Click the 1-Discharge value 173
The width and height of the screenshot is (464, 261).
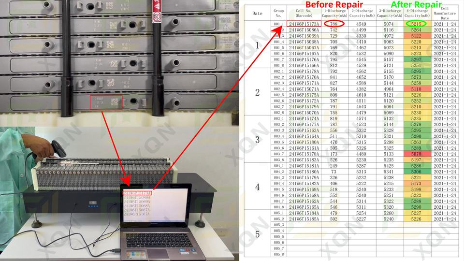[334, 154]
